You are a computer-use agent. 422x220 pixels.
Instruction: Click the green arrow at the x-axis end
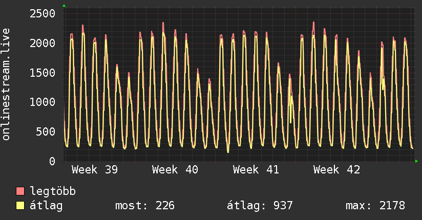(x=416, y=161)
